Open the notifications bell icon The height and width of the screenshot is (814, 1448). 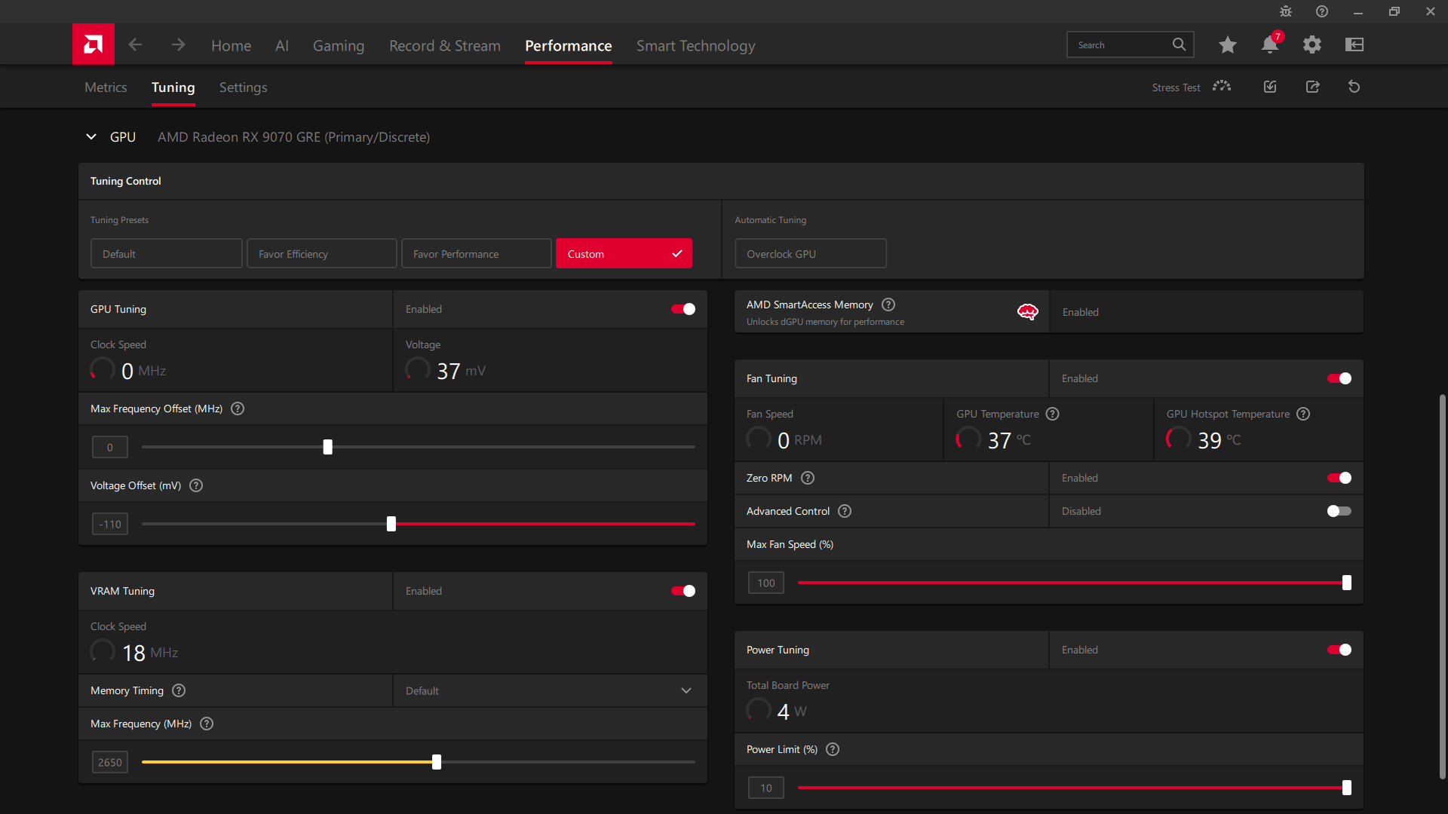[x=1270, y=45]
